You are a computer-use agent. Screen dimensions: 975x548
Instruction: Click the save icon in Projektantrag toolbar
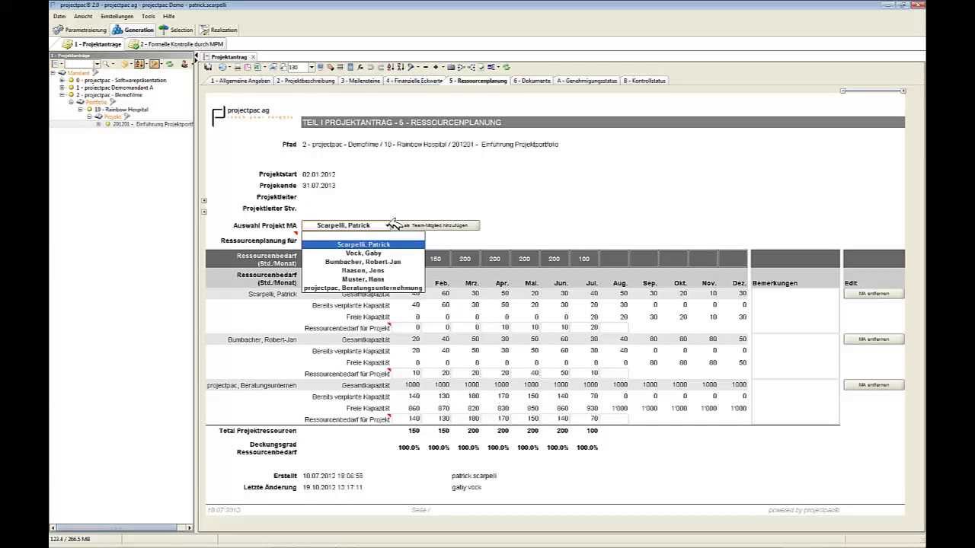pyautogui.click(x=208, y=67)
